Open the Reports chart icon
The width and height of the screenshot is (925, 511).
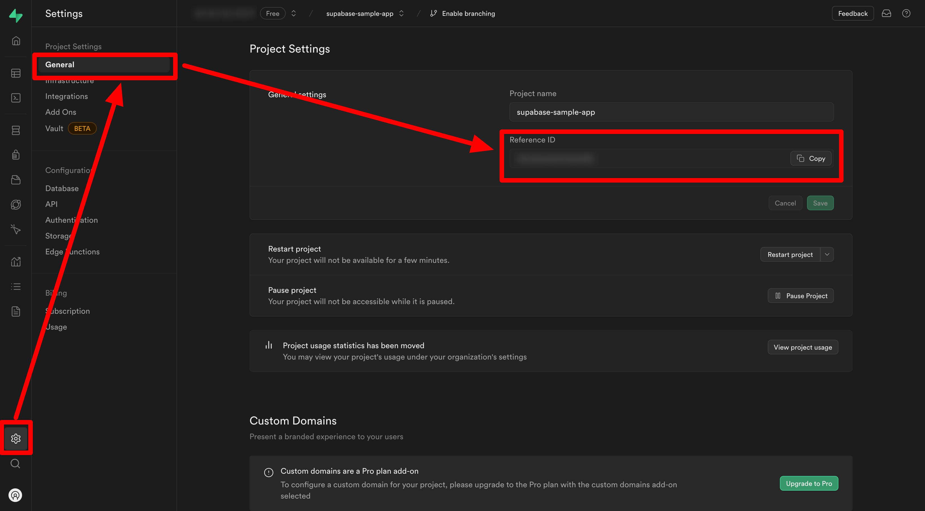[16, 262]
